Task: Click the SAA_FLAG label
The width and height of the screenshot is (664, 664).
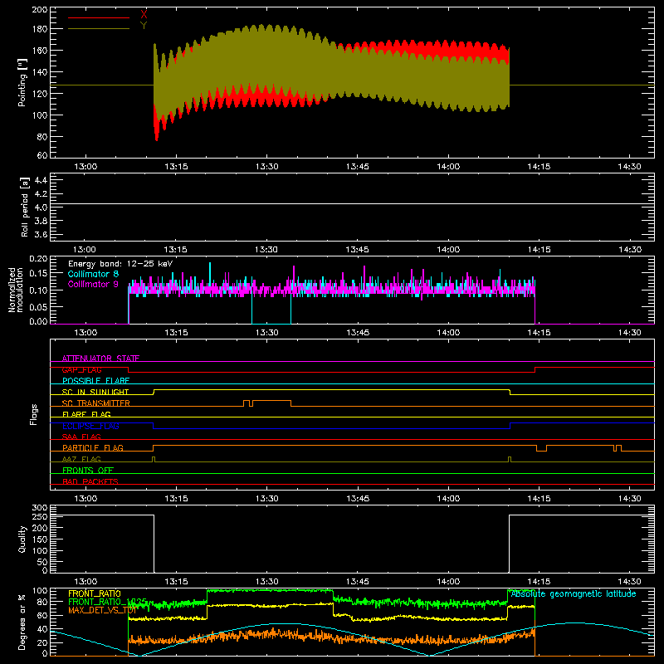Action: point(81,437)
